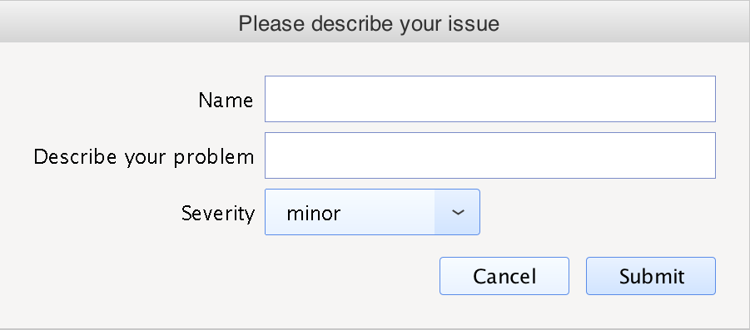Viewport: 750px width, 330px height.
Task: Focus the Name text field
Action: (490, 99)
